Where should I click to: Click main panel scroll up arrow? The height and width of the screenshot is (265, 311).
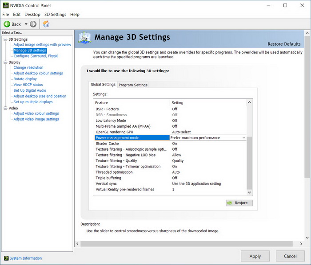point(307,33)
